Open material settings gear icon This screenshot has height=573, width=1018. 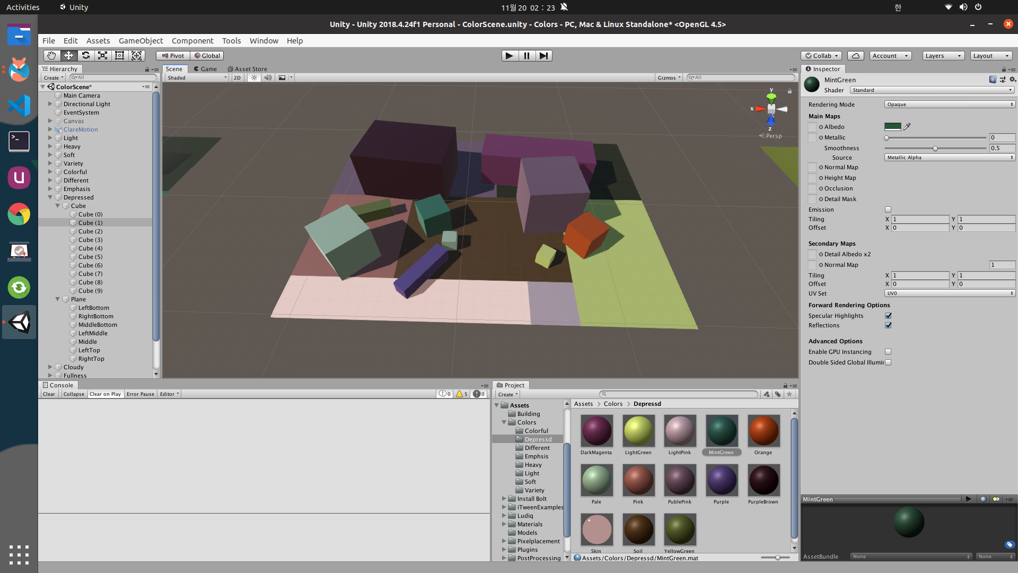click(1012, 80)
